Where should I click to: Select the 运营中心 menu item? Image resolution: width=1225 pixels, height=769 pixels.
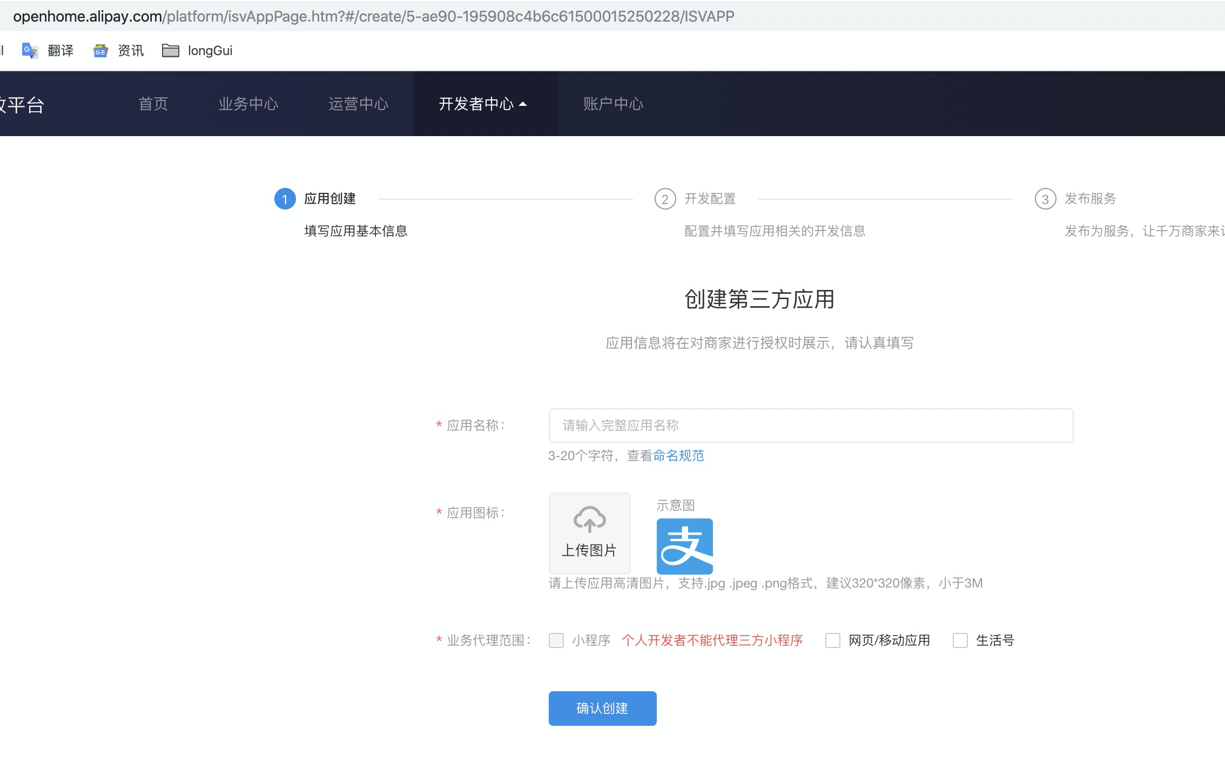[358, 104]
